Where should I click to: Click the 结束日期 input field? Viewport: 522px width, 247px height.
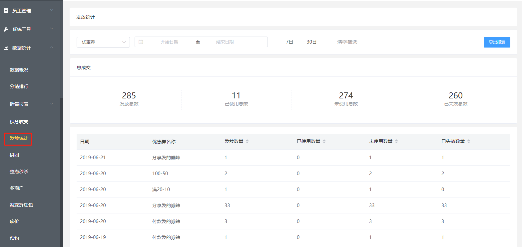225,42
